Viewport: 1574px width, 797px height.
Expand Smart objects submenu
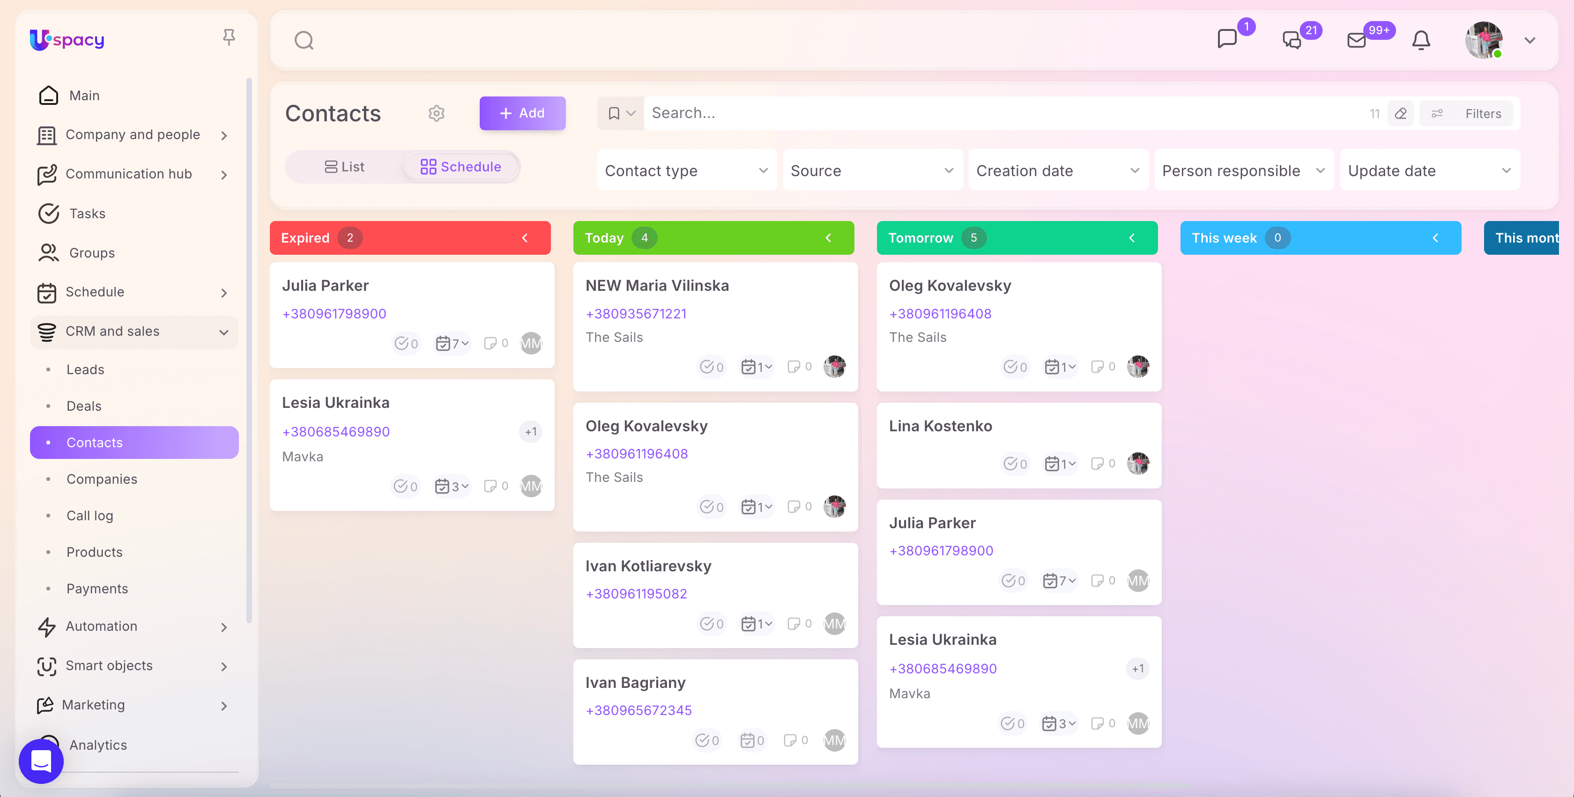coord(224,666)
